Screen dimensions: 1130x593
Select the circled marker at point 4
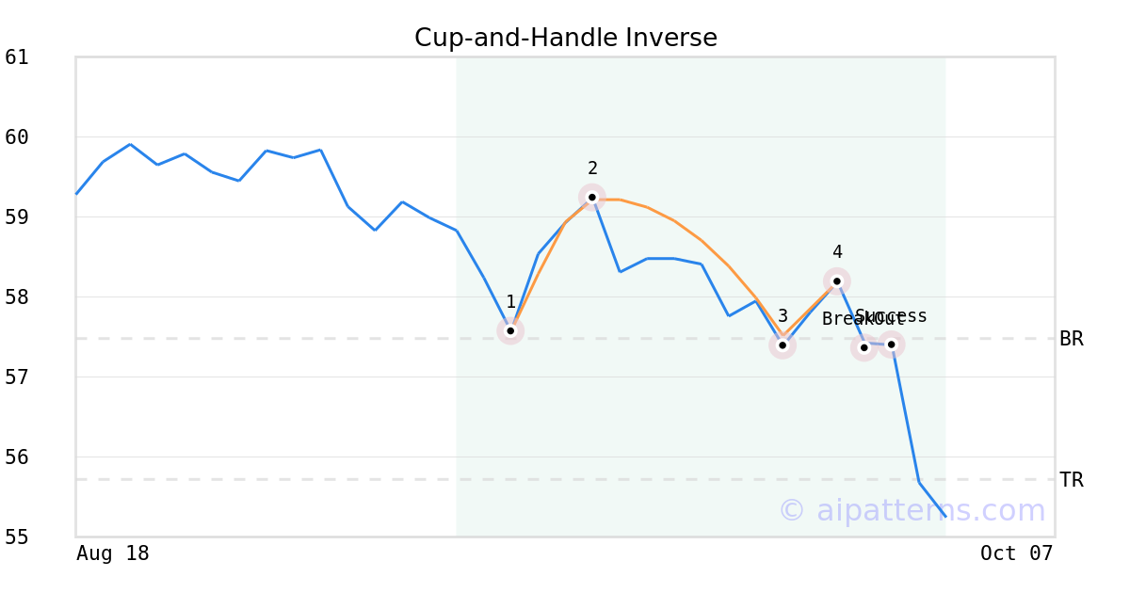(x=836, y=280)
